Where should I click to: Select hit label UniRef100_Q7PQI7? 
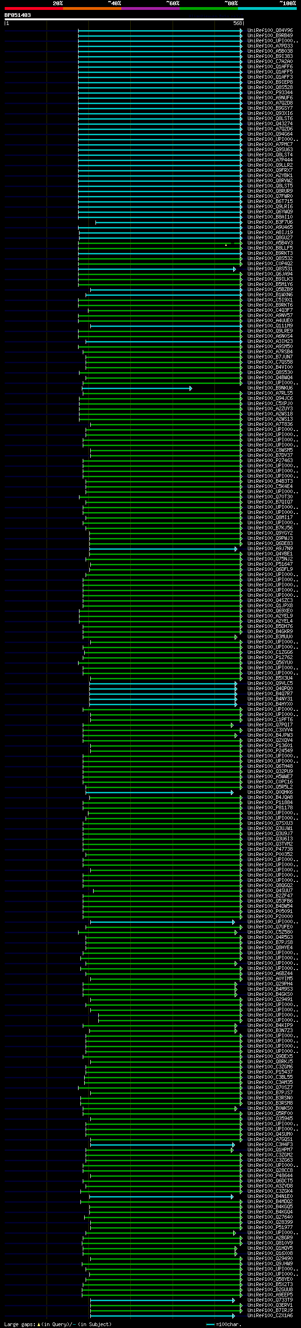click(270, 725)
